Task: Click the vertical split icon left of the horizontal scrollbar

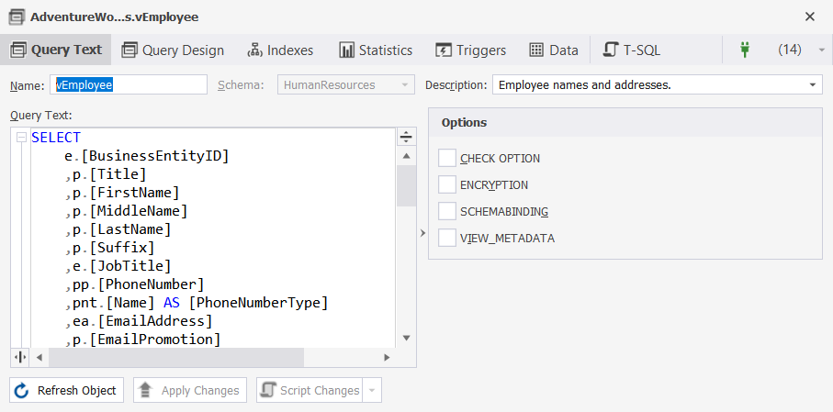Action: [20, 357]
